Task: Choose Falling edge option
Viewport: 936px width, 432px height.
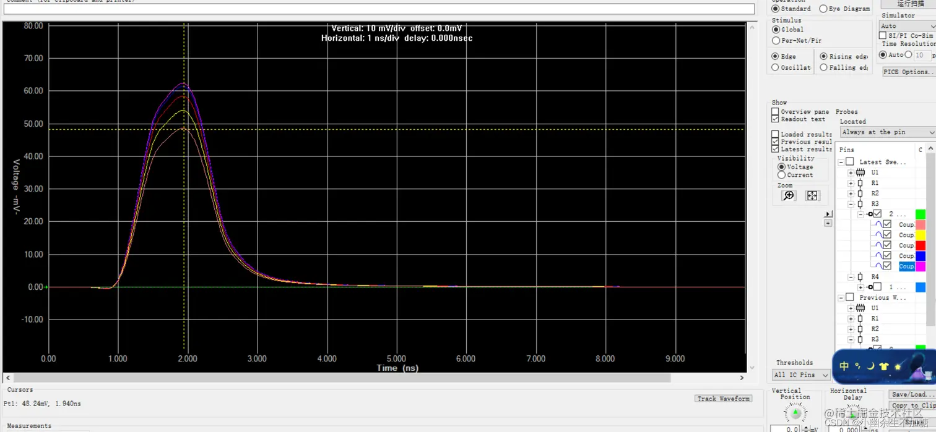Action: (x=823, y=67)
